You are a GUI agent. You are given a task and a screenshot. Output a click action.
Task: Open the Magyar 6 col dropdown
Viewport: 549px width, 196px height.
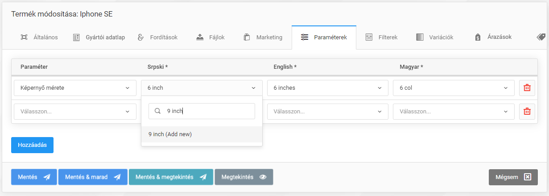[454, 88]
